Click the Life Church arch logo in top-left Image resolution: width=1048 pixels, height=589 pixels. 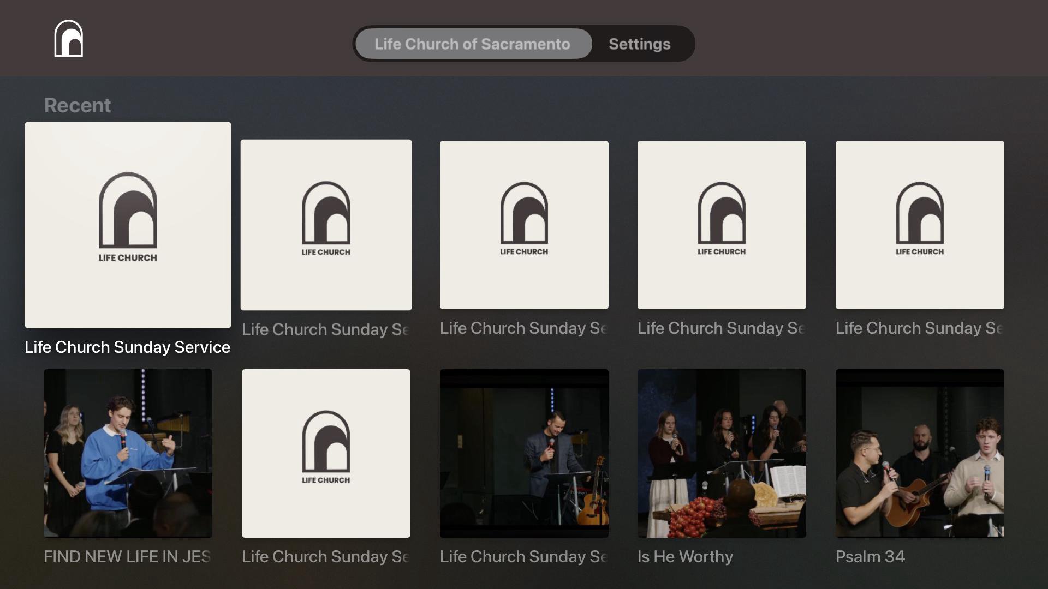(69, 39)
